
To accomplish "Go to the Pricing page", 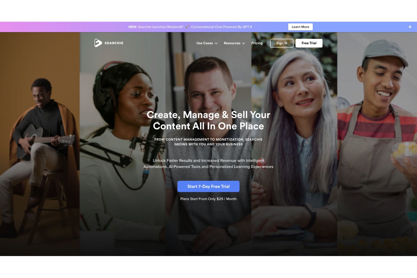I will pos(257,43).
